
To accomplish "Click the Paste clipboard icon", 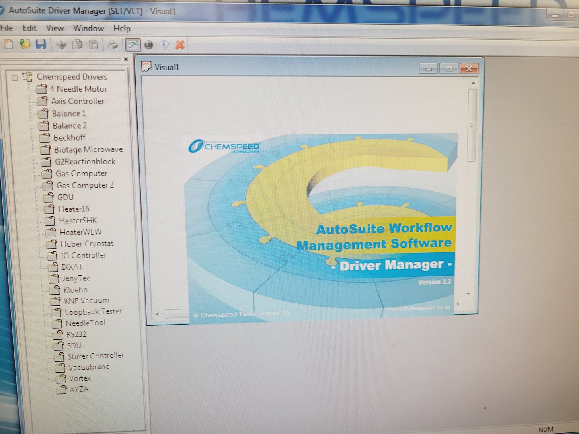I will [x=93, y=45].
